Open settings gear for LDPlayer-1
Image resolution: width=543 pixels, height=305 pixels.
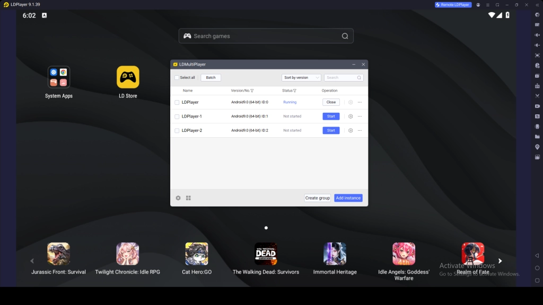tap(351, 116)
